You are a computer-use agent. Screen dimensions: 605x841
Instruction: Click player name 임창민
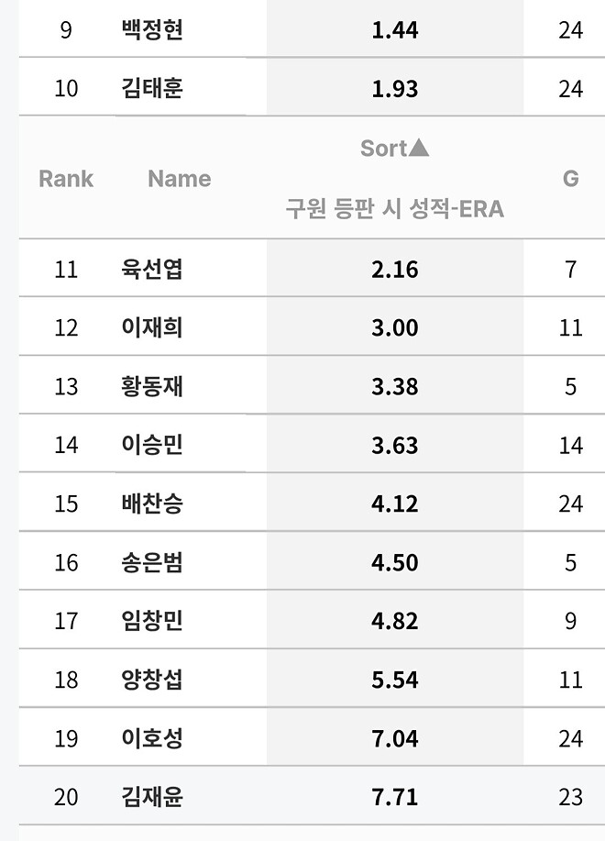click(149, 620)
